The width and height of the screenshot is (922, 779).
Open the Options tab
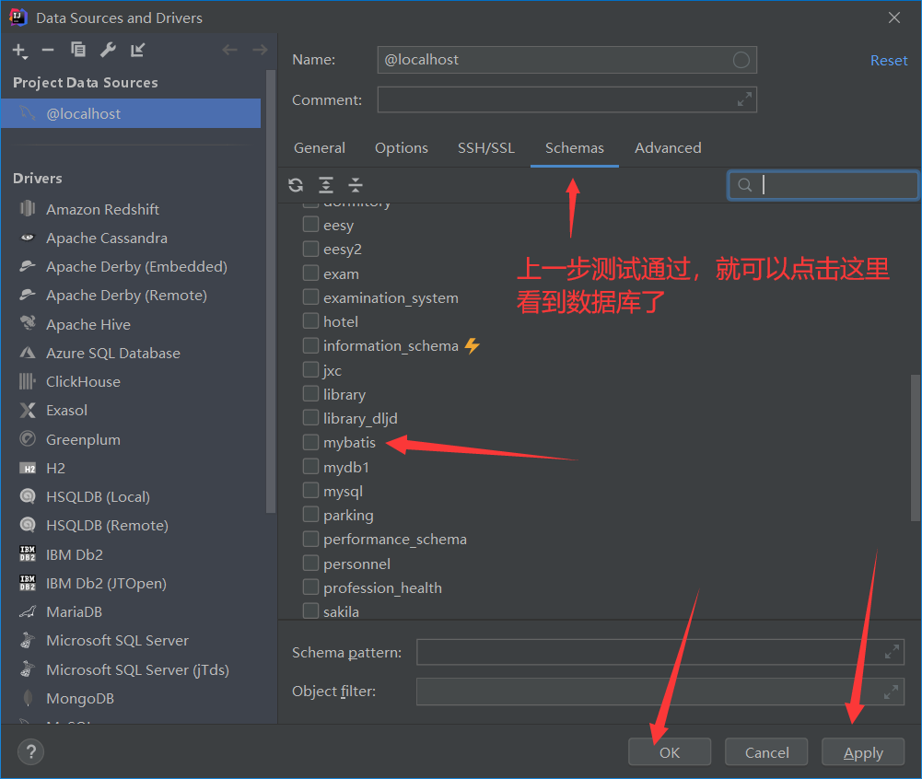click(402, 147)
